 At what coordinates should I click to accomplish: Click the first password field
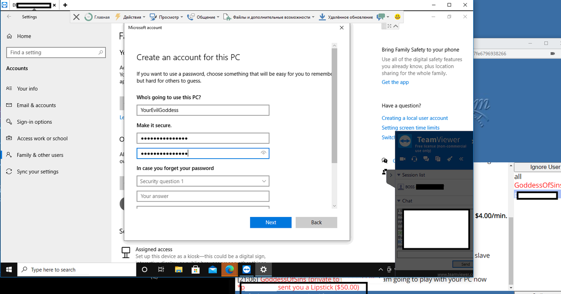(x=203, y=138)
